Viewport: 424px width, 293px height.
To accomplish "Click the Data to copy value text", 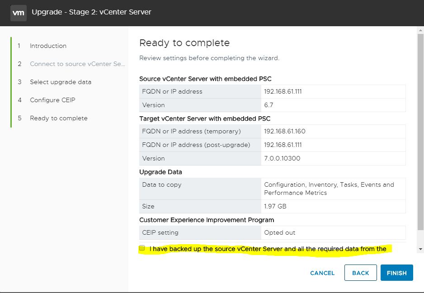I will coord(329,189).
